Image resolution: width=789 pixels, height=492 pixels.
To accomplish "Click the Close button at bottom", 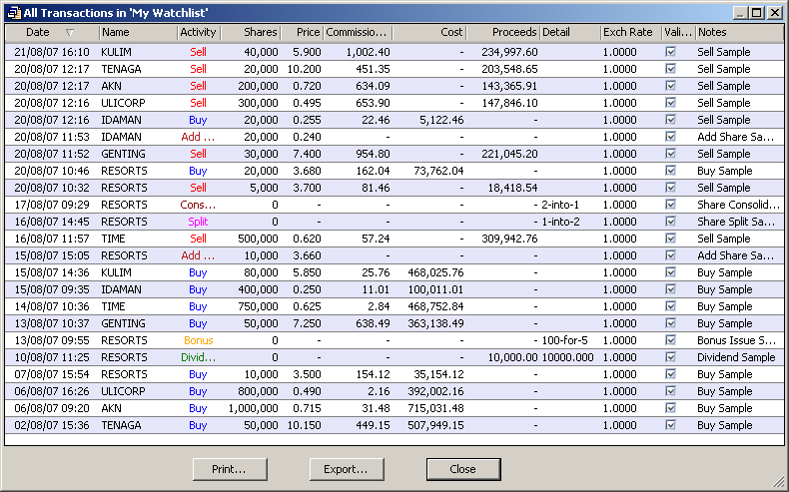I will coord(463,469).
